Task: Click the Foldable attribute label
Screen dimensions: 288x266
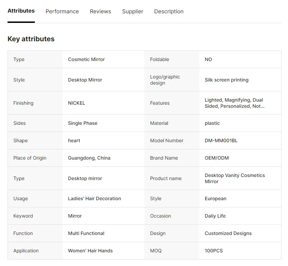Action: (160, 59)
